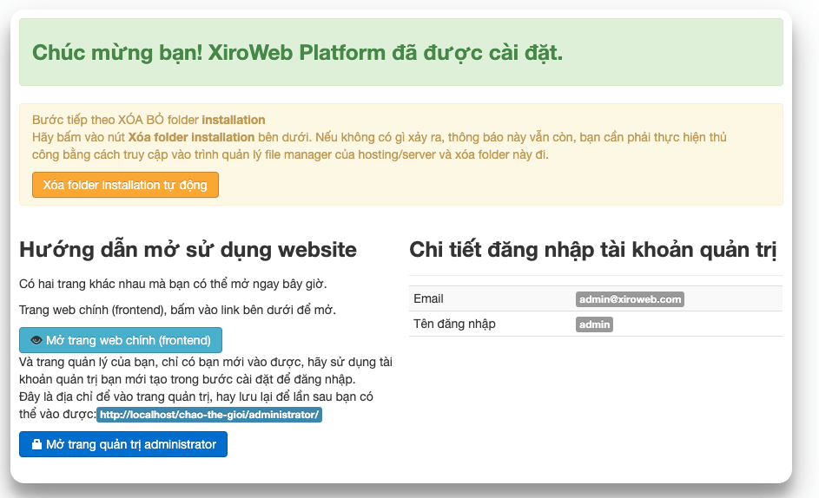819x498 pixels.
Task: Select the admin@xiroweb.com email badge
Action: click(x=630, y=299)
